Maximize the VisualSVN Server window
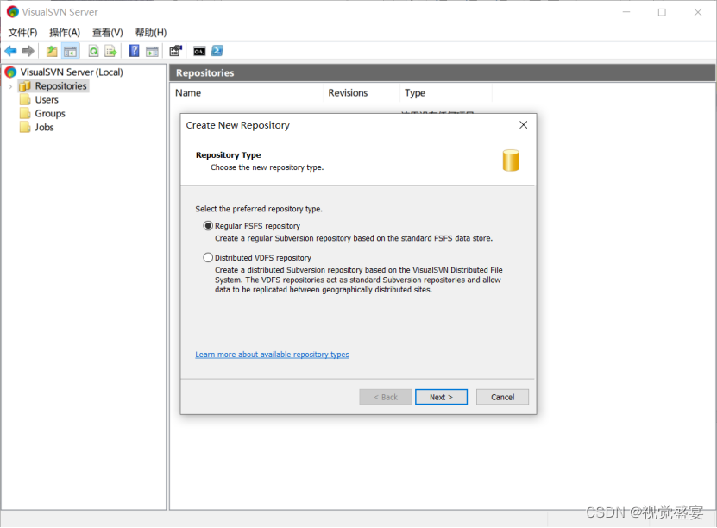Viewport: 717px width, 528px height. point(662,12)
